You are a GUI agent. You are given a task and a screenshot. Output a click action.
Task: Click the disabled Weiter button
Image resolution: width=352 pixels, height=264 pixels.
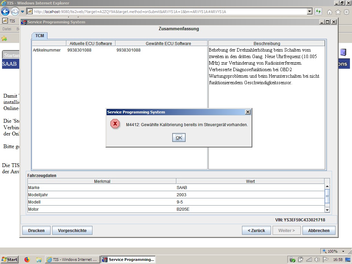(x=286, y=230)
